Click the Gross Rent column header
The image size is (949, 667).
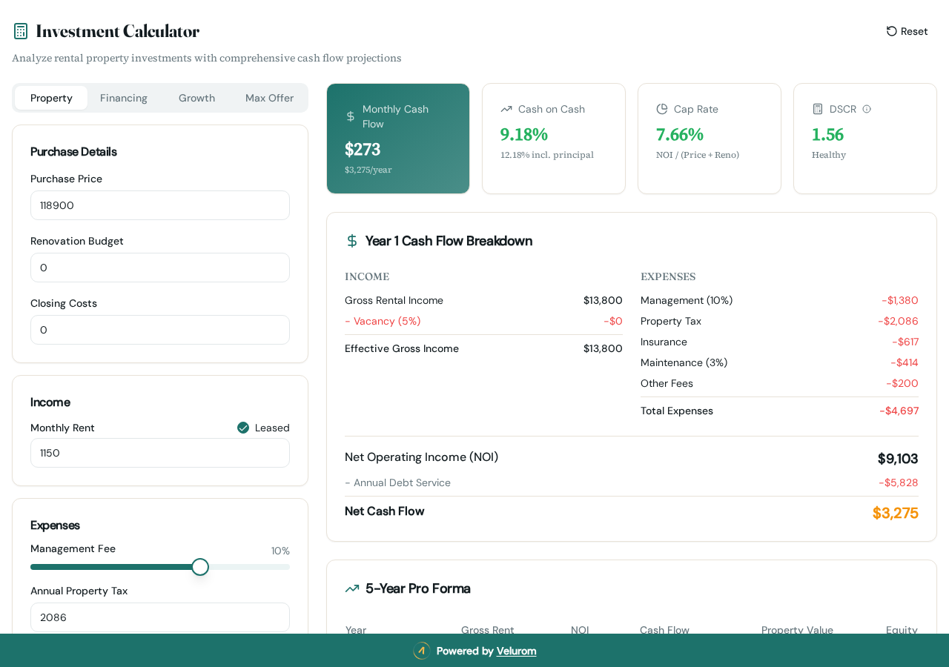coord(488,630)
